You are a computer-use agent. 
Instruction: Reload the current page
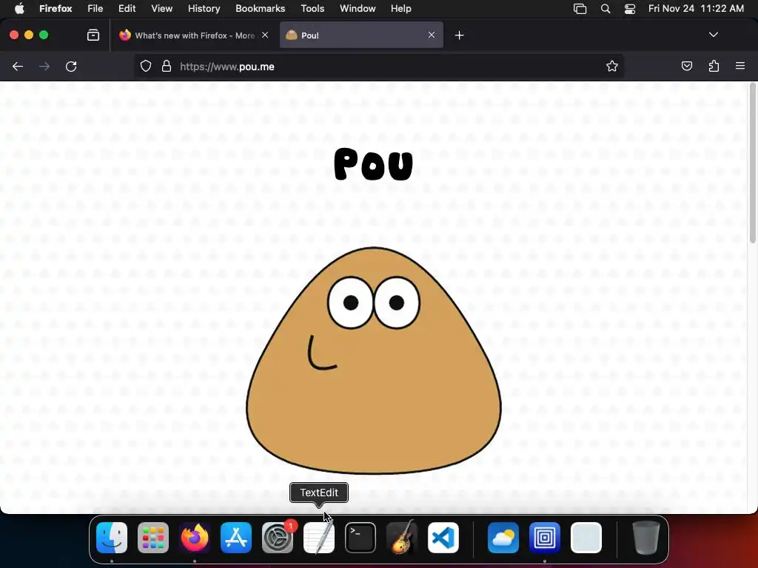(x=71, y=67)
